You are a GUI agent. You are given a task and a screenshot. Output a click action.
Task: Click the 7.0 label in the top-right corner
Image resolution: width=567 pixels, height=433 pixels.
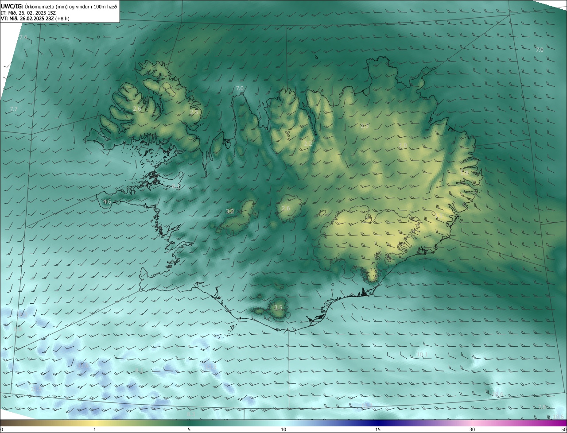[540, 50]
